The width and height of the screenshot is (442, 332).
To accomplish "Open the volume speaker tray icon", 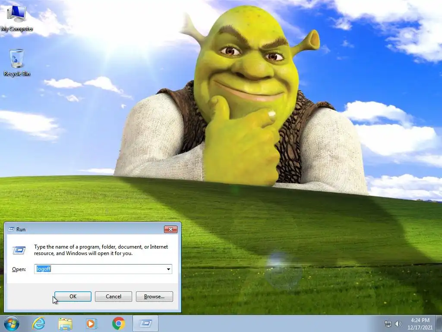I will click(398, 324).
